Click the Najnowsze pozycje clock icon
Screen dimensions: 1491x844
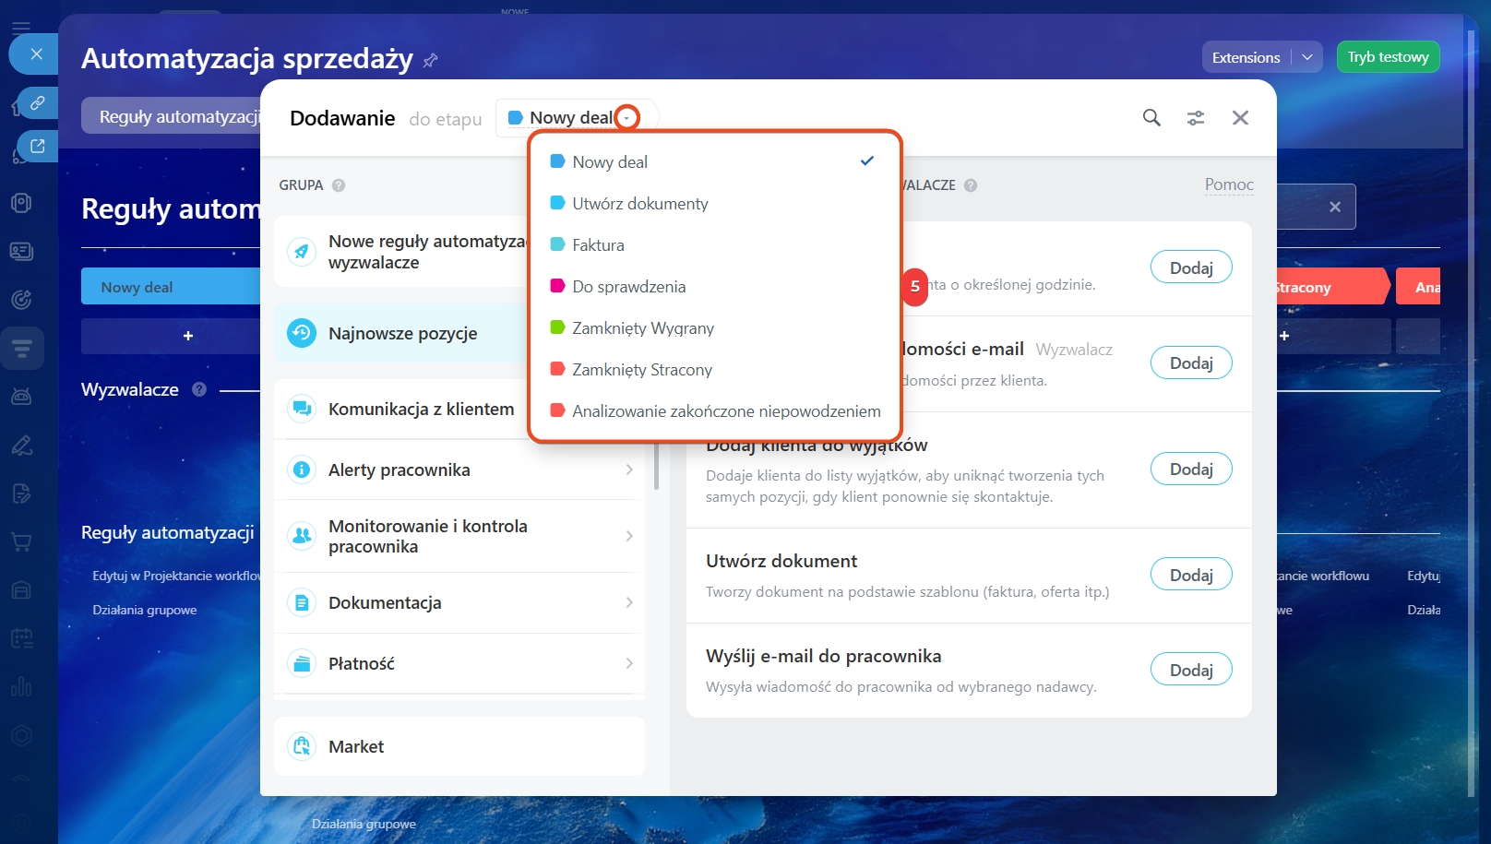(x=302, y=333)
